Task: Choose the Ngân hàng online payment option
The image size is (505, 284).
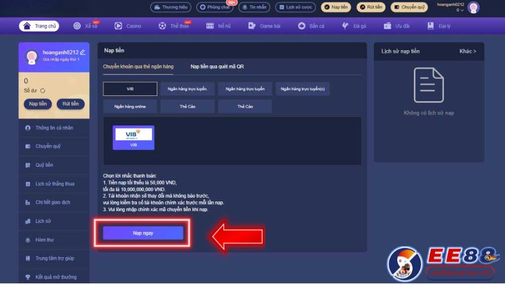Action: click(129, 107)
